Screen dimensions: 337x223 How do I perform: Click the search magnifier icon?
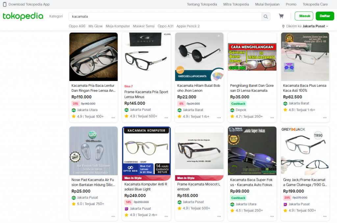pos(266,16)
